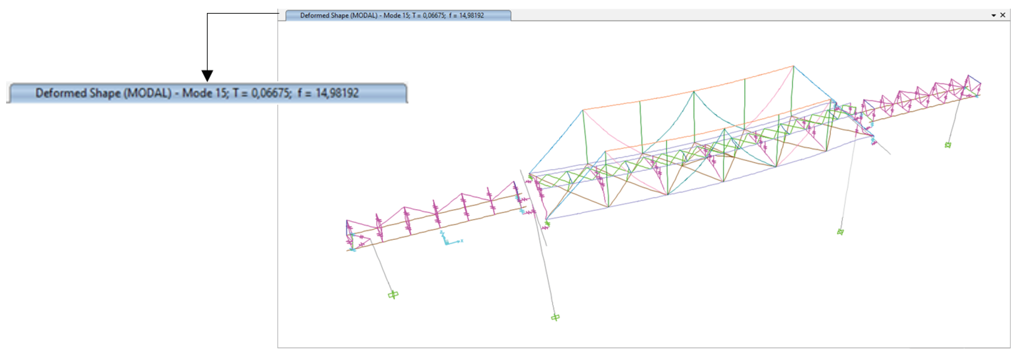
Task: Select the leftmost green support restraint icon
Action: click(x=393, y=294)
